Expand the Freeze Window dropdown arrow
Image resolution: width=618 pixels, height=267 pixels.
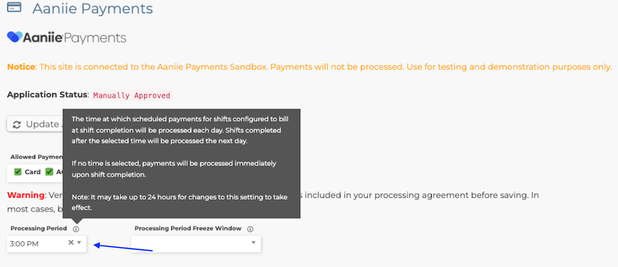(253, 243)
